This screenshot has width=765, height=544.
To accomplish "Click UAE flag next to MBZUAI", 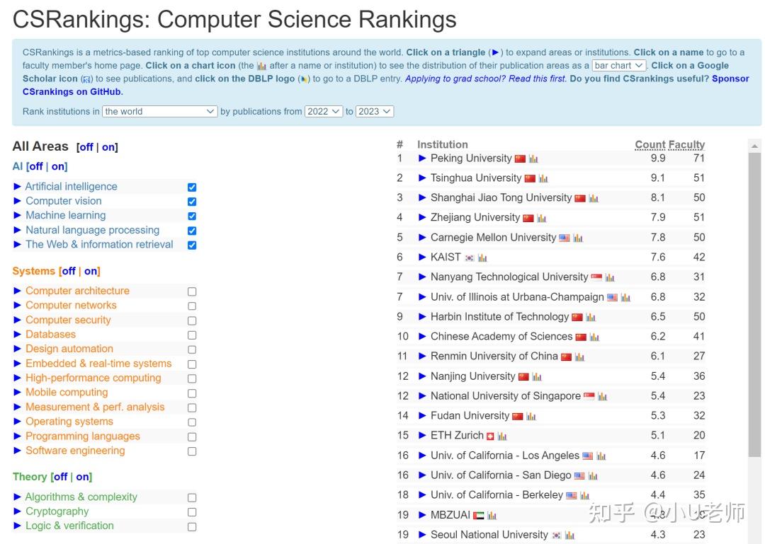I will coord(479,516).
